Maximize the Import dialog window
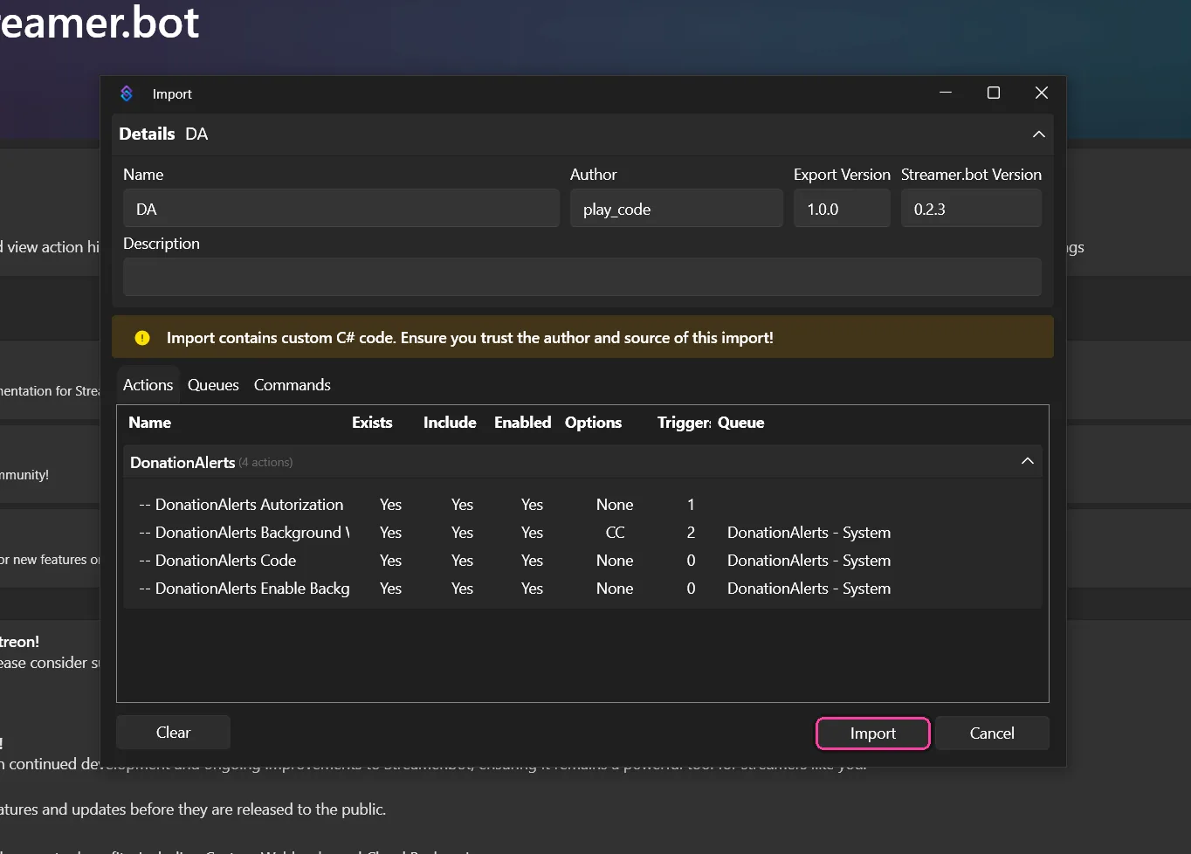Screen dimensions: 1191x854 [x=994, y=93]
